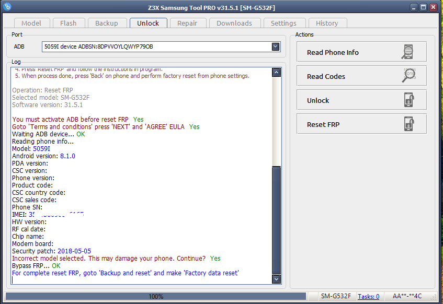Open the Downloads tab

[234, 23]
